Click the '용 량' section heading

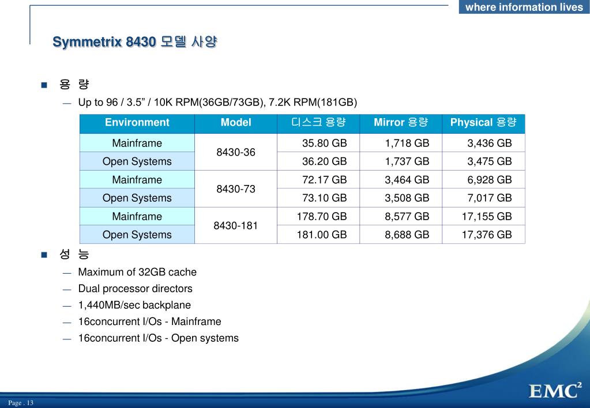point(74,84)
